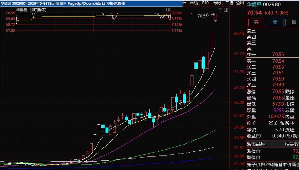Screen dimensions: 299x170
Task: Click the 64.14 price axis label
Action: point(239,34)
